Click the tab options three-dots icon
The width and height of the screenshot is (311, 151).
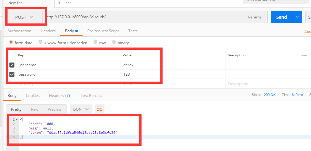coord(69,3)
